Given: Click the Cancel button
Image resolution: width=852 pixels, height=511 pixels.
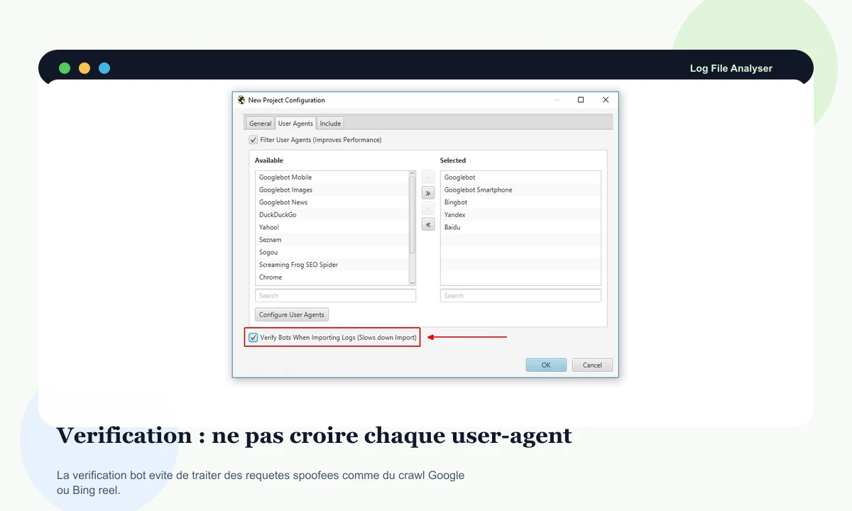Looking at the screenshot, I should (x=592, y=365).
